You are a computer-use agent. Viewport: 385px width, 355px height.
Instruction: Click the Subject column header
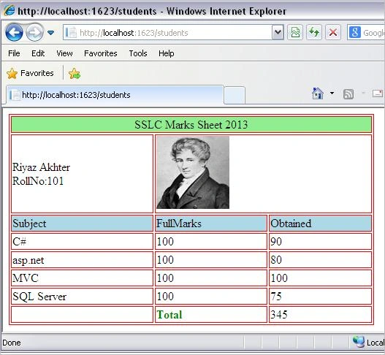click(x=82, y=224)
